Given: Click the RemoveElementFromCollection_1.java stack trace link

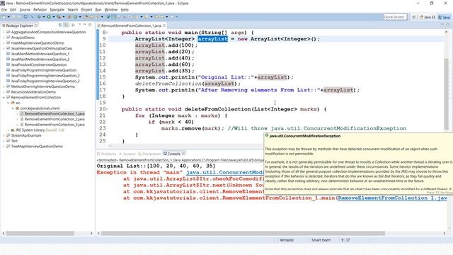Looking at the screenshot, I should 392,198.
